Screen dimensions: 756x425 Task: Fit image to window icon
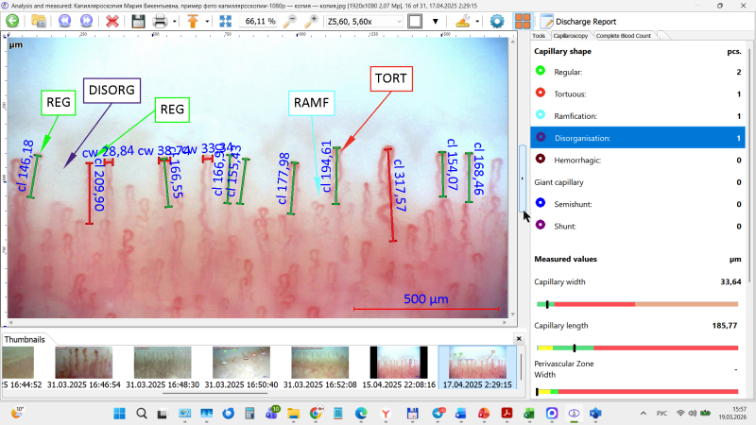225,21
